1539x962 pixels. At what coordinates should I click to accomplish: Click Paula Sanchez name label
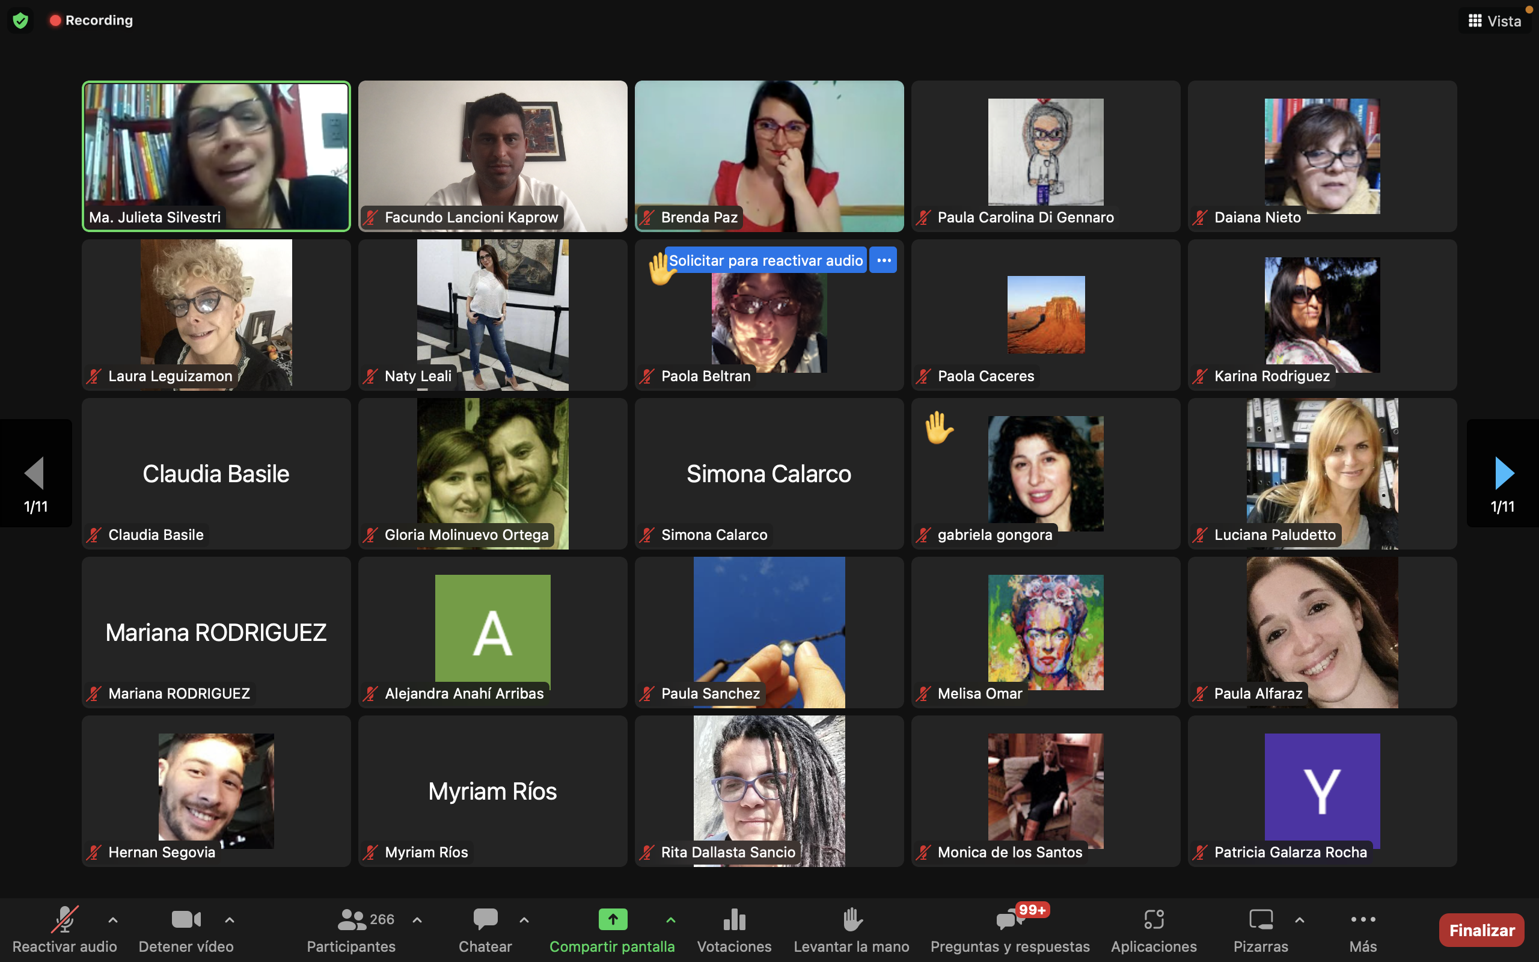click(711, 693)
